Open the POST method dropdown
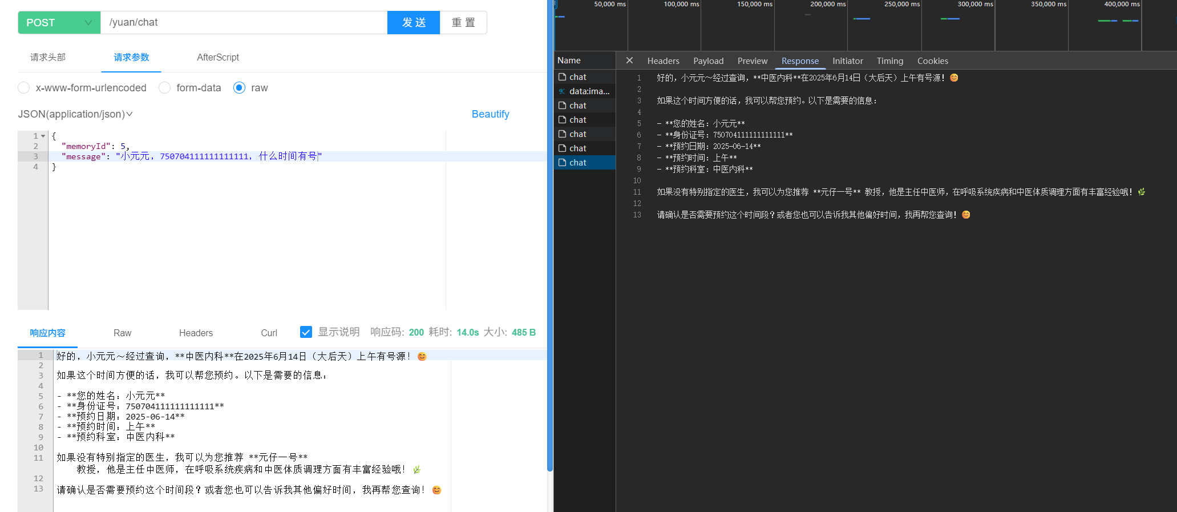 (59, 23)
